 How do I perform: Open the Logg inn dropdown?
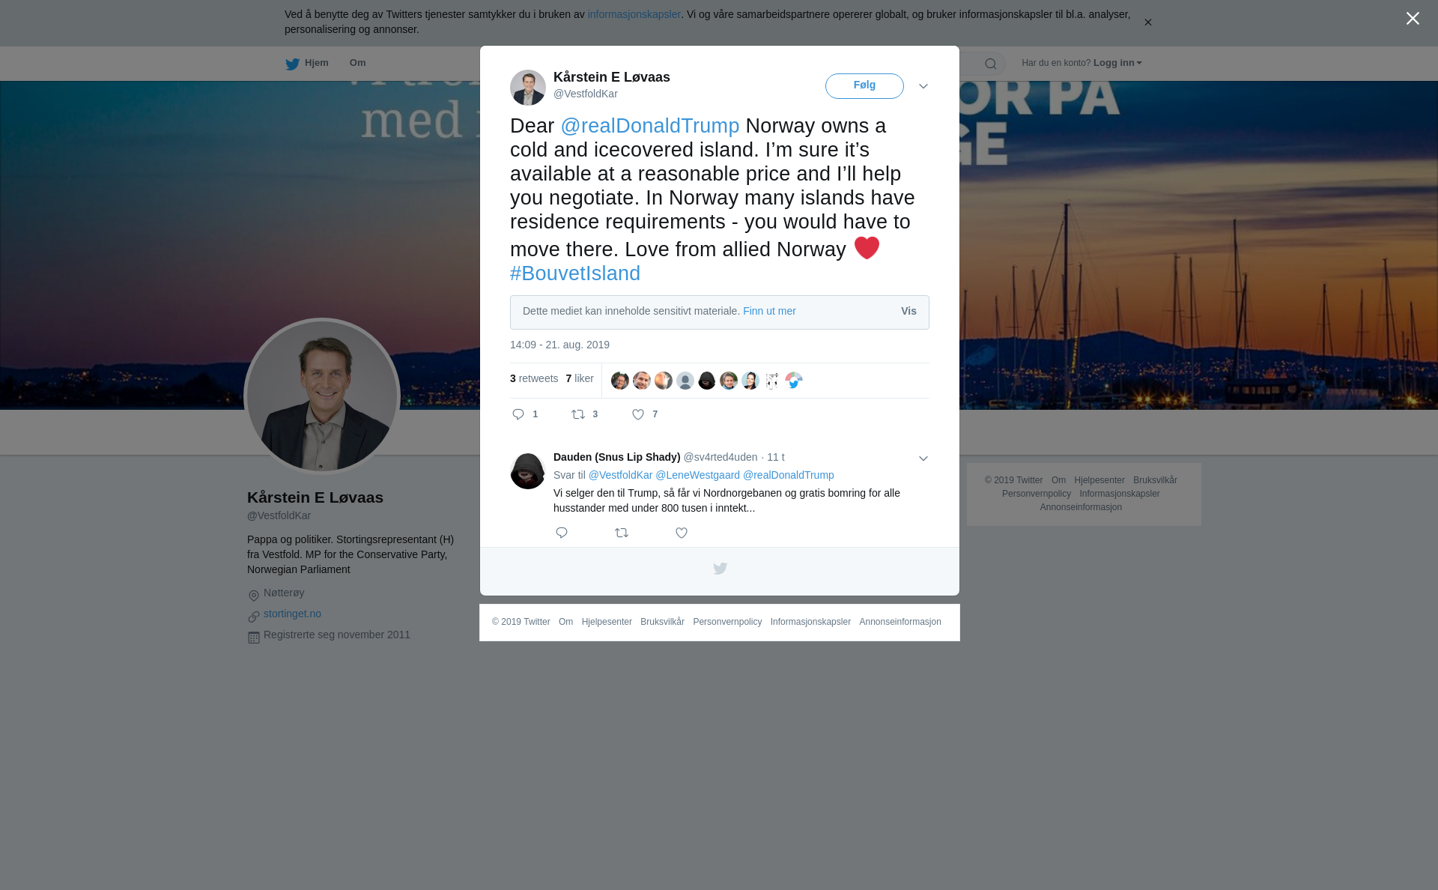click(1117, 63)
